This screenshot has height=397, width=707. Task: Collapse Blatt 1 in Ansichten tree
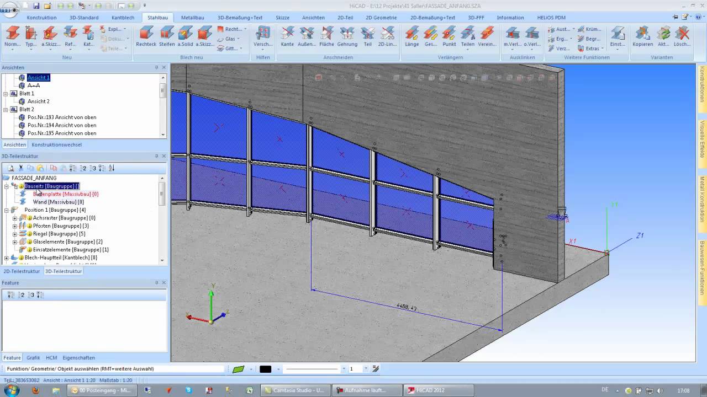[x=7, y=94]
